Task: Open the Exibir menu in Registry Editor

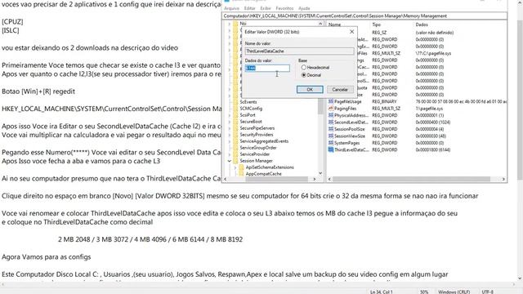Action: [266, 8]
